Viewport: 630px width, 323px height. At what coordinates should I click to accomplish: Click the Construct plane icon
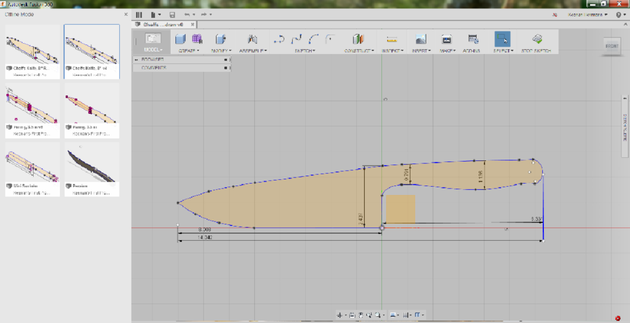point(358,39)
